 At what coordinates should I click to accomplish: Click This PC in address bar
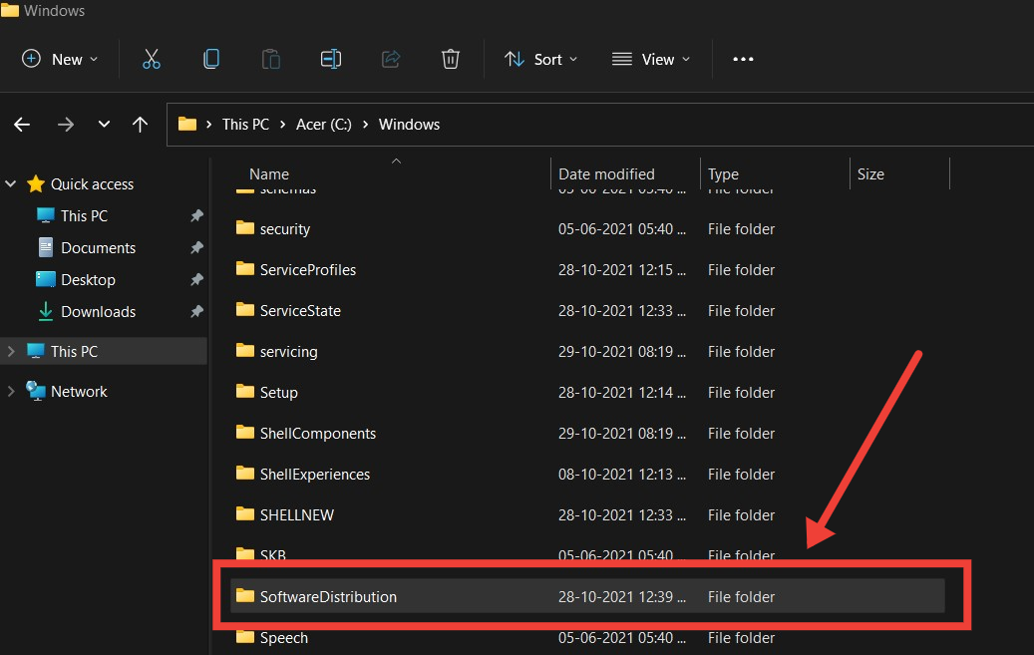pyautogui.click(x=245, y=125)
